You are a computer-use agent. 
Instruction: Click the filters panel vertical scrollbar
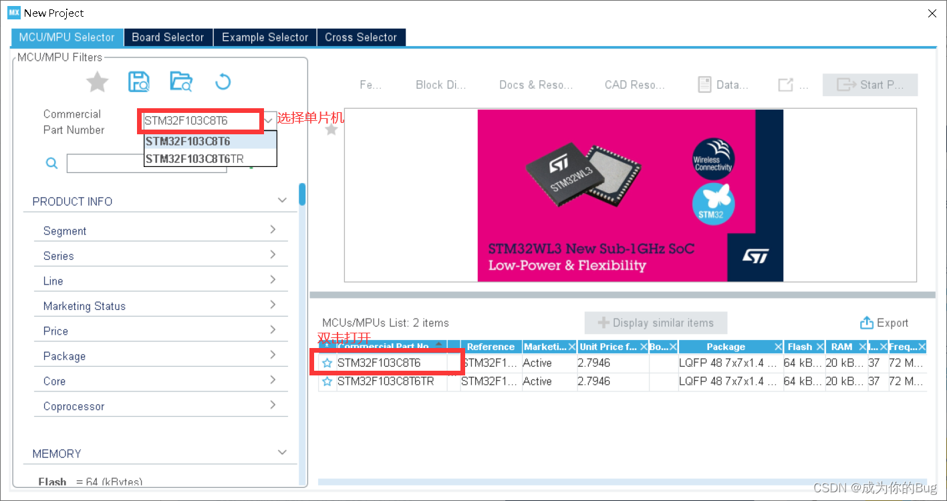point(302,194)
